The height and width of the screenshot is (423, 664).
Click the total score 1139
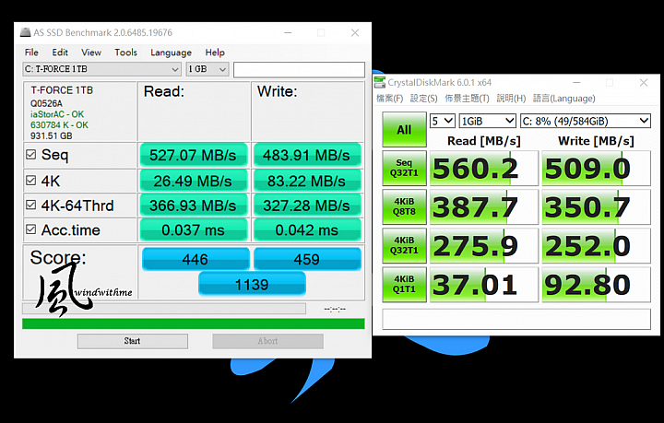pos(252,284)
